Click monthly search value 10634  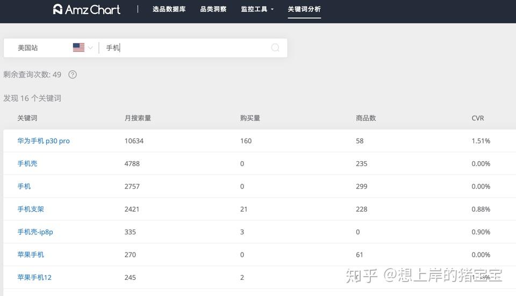134,141
